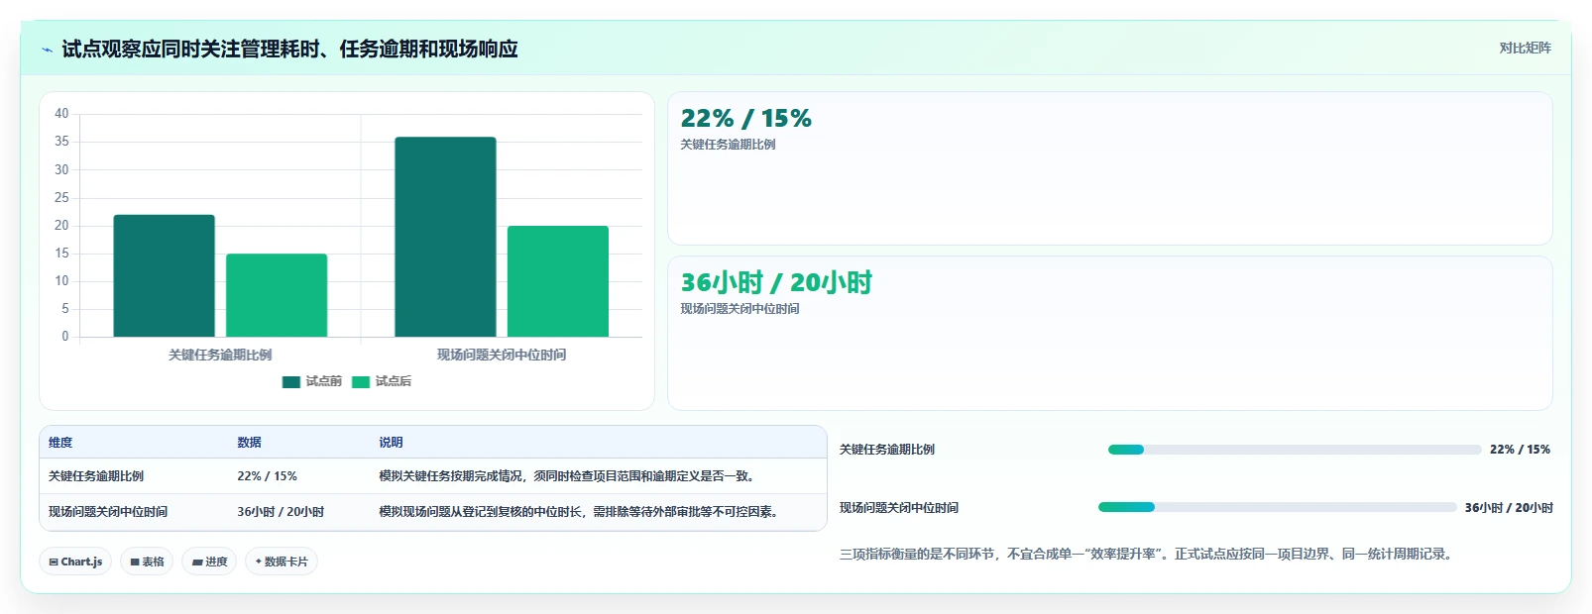Click the description starting 模拟关键任务按期完成情况

click(x=569, y=476)
